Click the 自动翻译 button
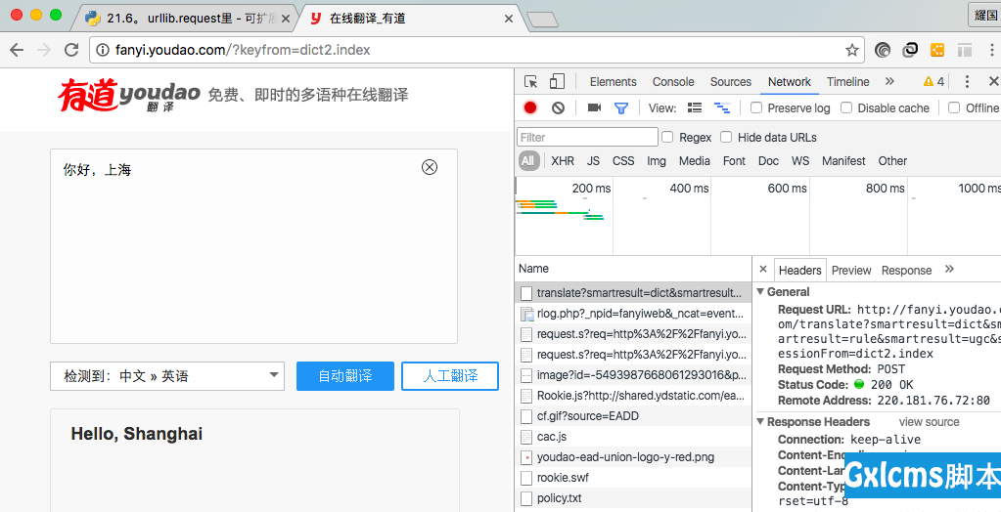Viewport: 1001px width, 512px height. tap(344, 376)
